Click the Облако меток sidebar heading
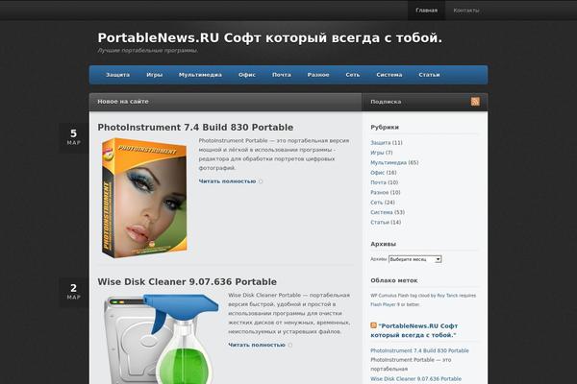The image size is (577, 384). [394, 280]
